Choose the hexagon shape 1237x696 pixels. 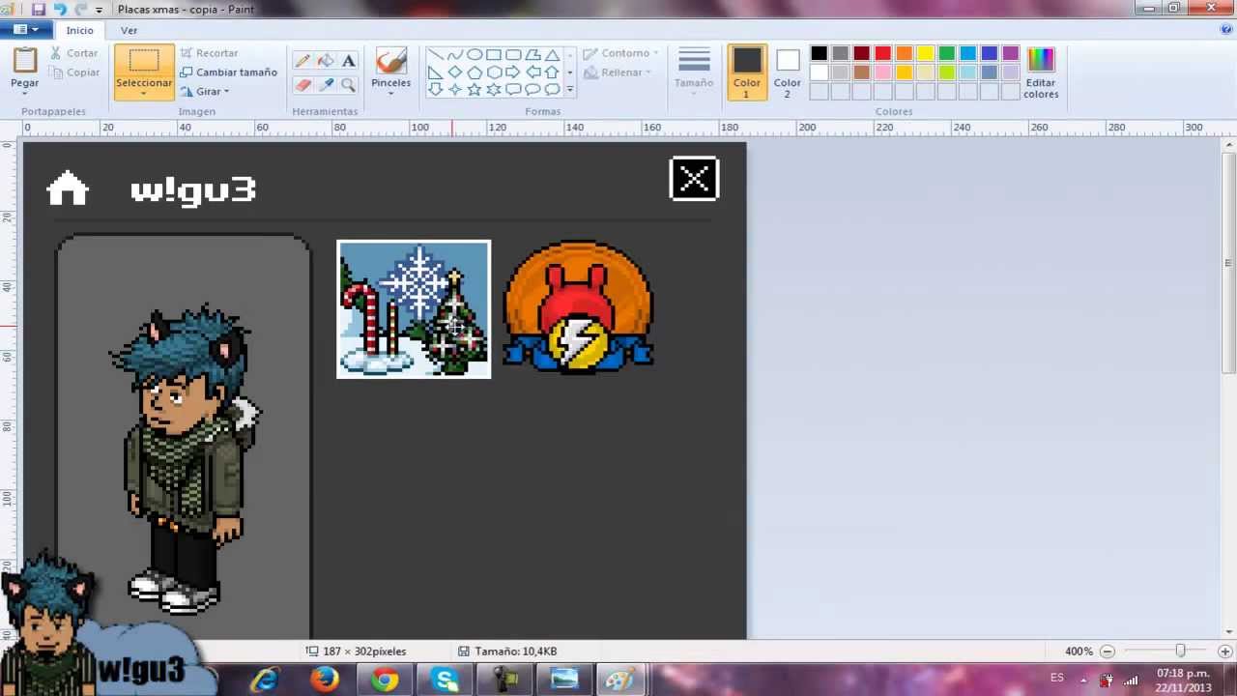click(493, 72)
